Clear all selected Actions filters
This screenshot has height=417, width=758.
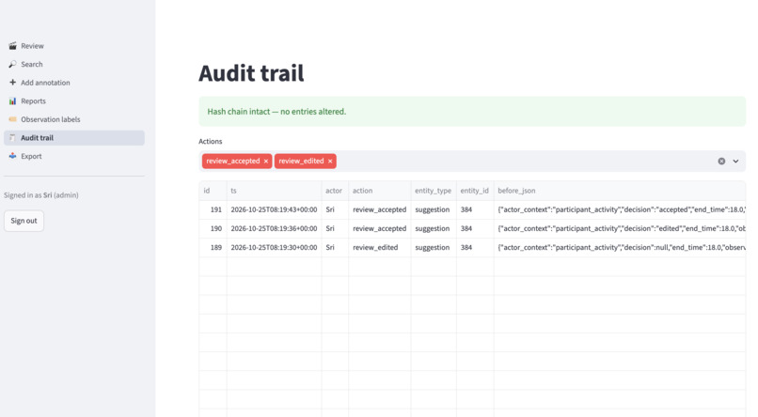(721, 162)
